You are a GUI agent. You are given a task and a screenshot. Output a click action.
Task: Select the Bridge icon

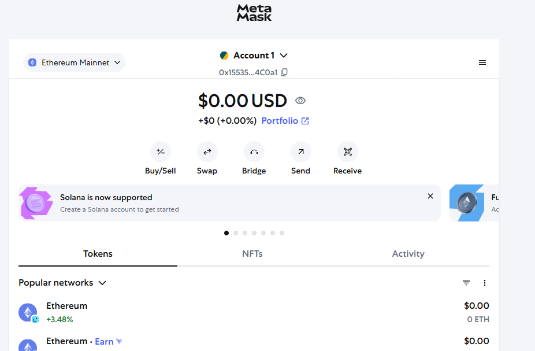pos(254,152)
